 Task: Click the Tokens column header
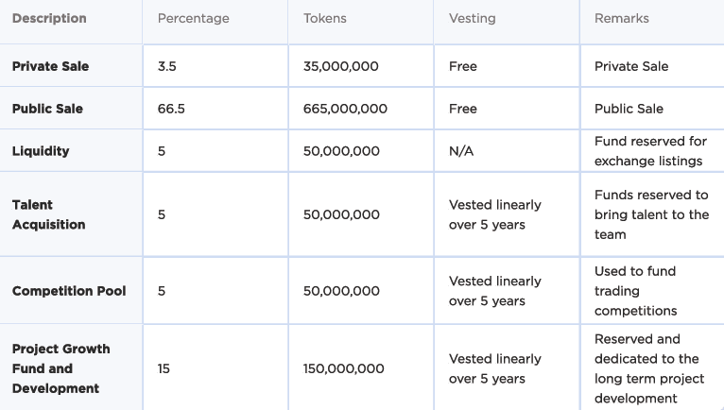click(324, 19)
